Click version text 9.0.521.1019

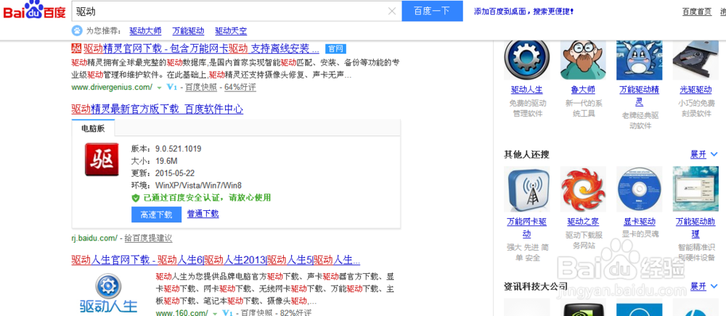pyautogui.click(x=179, y=149)
